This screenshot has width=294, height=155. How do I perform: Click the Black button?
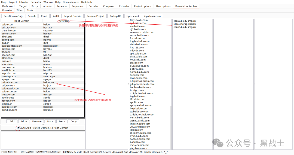click(x=50, y=121)
